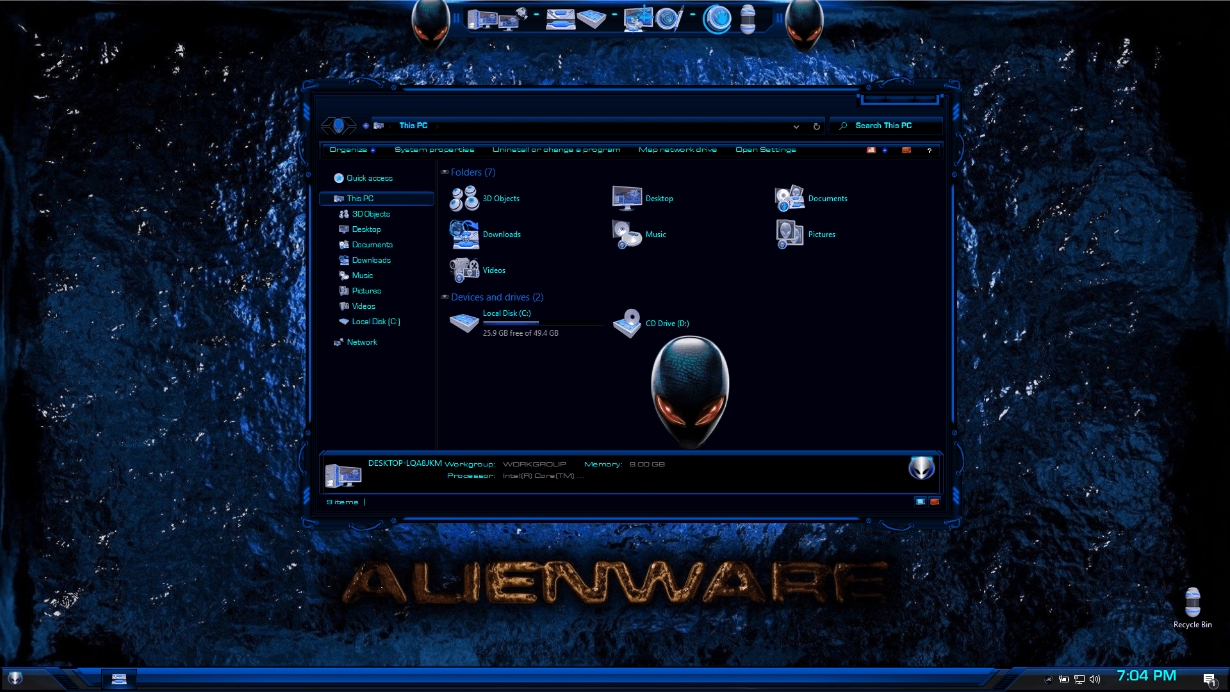Screen dimensions: 1230x692
Task: Select Local Disk (C:) in the navigation tree
Action: [370, 322]
